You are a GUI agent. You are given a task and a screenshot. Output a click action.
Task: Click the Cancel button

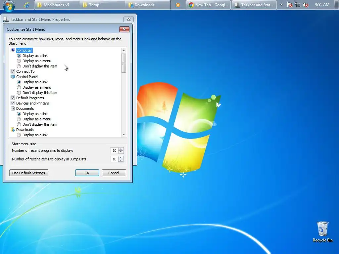click(114, 173)
